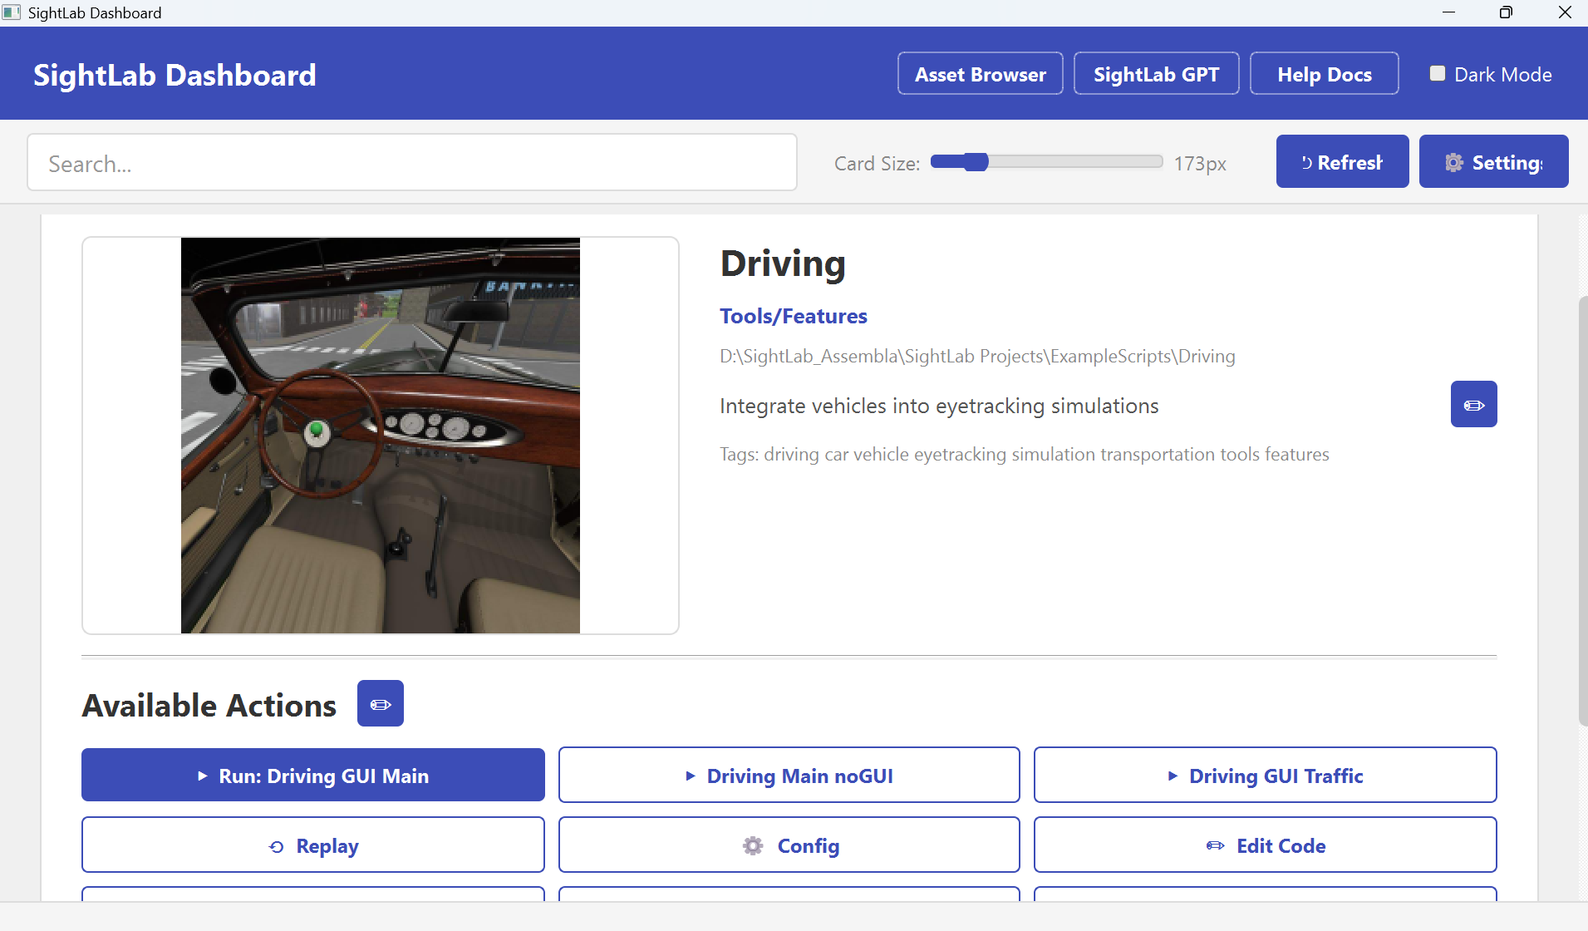This screenshot has width=1588, height=931.
Task: Click the edit icon next to Available Actions
Action: point(380,704)
